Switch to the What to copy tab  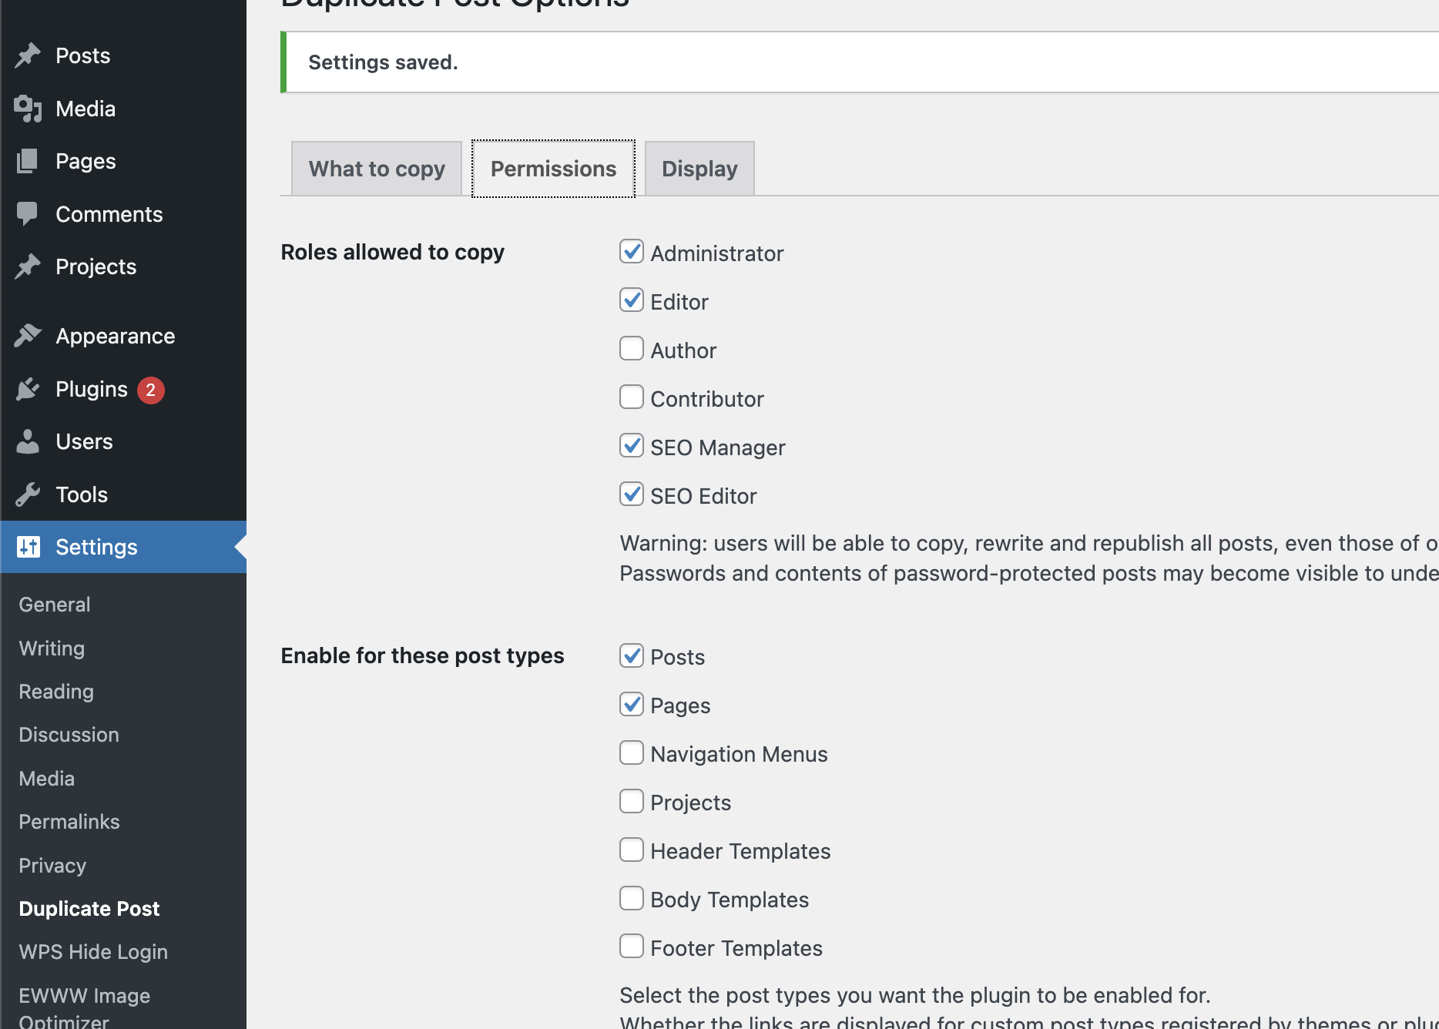click(377, 169)
